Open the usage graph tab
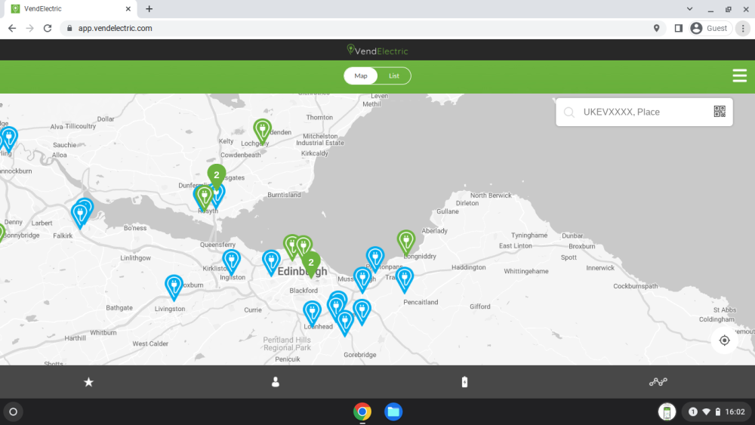The height and width of the screenshot is (425, 755). tap(658, 382)
